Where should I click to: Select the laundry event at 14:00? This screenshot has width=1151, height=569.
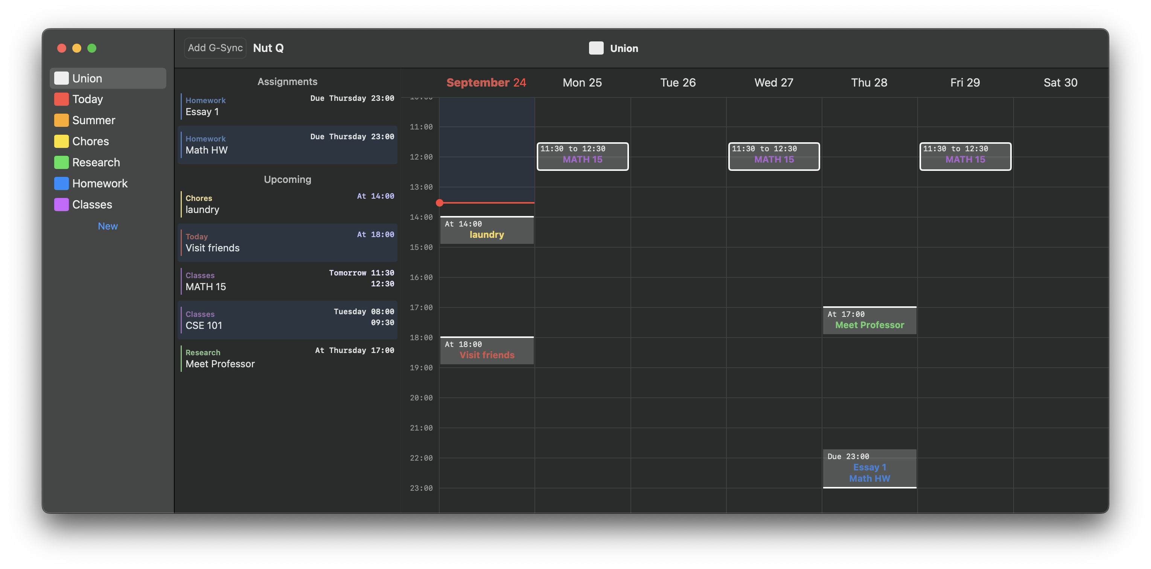(487, 230)
